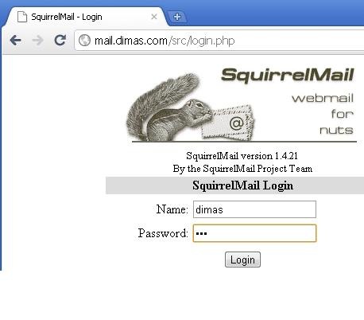Click the globe site-info icon in address bar
The height and width of the screenshot is (320, 364).
point(84,41)
